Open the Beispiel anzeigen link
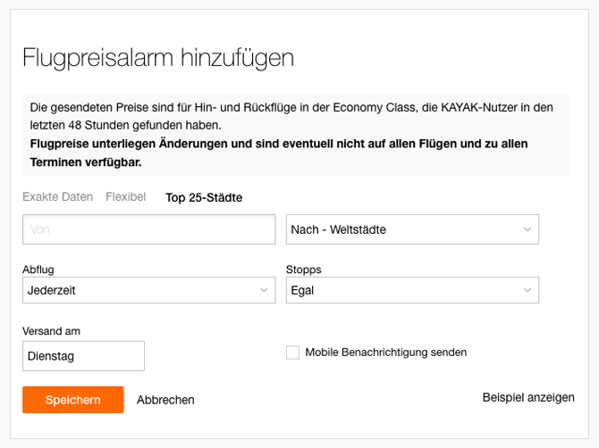 (528, 397)
